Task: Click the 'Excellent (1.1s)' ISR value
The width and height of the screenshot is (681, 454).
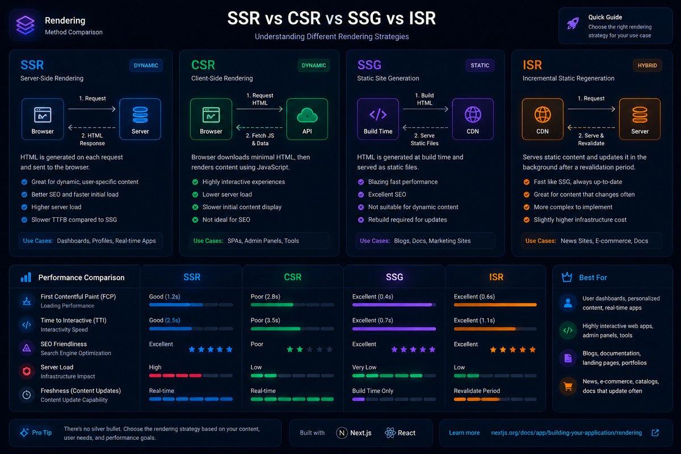Action: [474, 321]
